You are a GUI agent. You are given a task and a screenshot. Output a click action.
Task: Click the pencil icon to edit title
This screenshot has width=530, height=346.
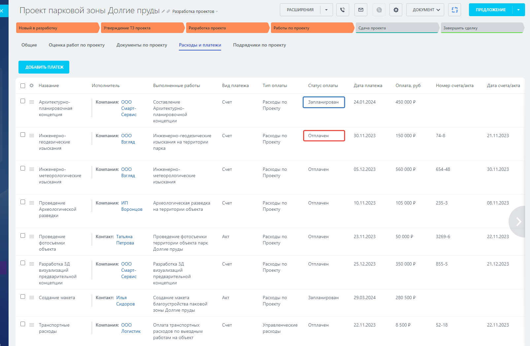[163, 11]
